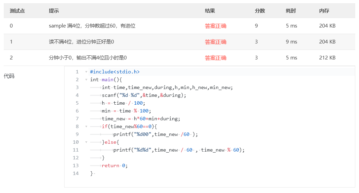Click 答案正确 result for test point 1
Image resolution: width=359 pixels, height=193 pixels.
point(216,42)
